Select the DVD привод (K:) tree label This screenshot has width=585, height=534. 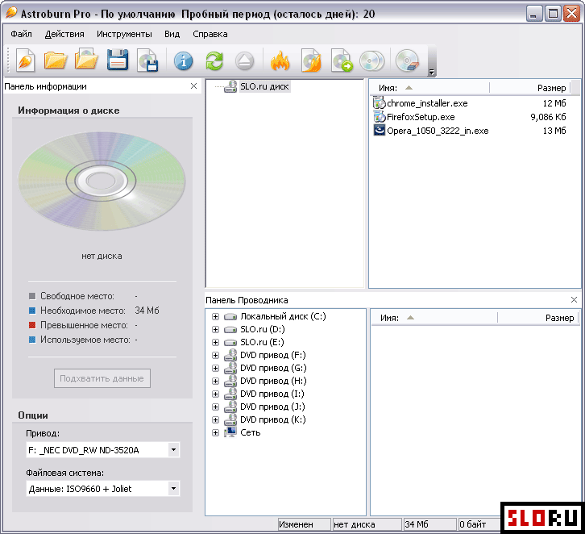(x=272, y=419)
